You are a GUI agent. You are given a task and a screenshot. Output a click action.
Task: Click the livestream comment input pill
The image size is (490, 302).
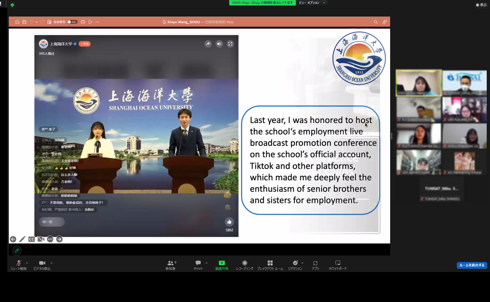pyautogui.click(x=52, y=222)
